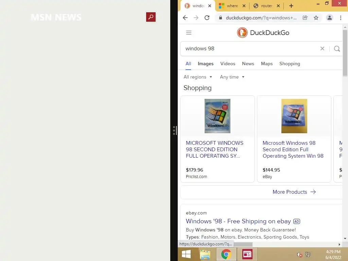Click the Chrome forward arrow

(196, 18)
